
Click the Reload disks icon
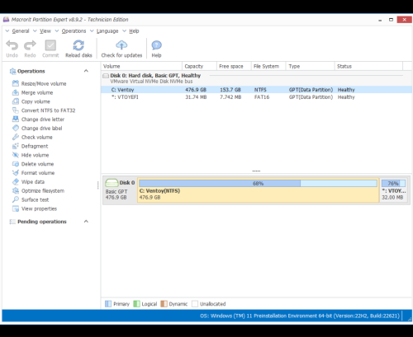point(78,45)
